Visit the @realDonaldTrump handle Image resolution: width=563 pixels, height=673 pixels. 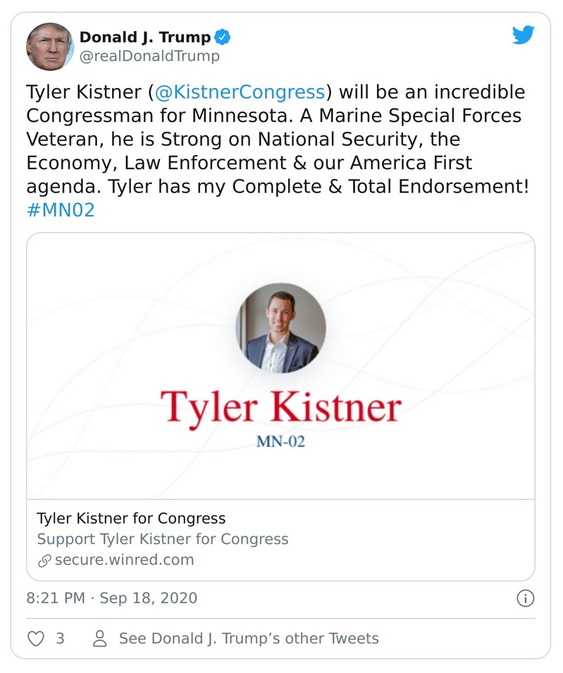pos(149,56)
